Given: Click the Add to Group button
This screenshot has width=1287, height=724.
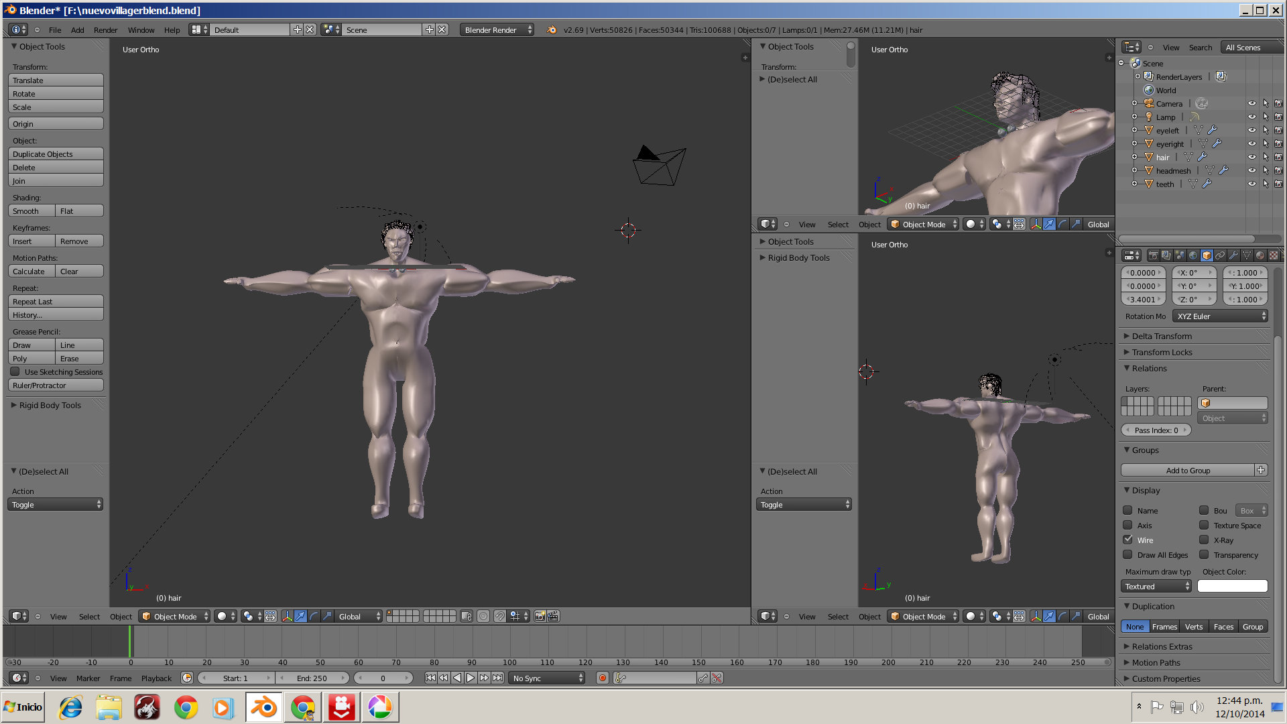Looking at the screenshot, I should tap(1187, 470).
